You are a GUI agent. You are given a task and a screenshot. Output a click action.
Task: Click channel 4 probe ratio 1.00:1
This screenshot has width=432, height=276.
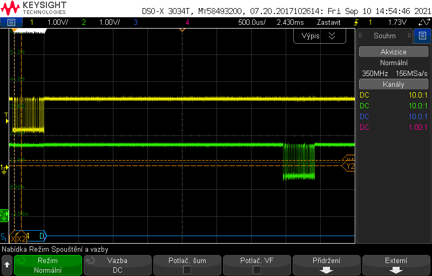click(418, 127)
